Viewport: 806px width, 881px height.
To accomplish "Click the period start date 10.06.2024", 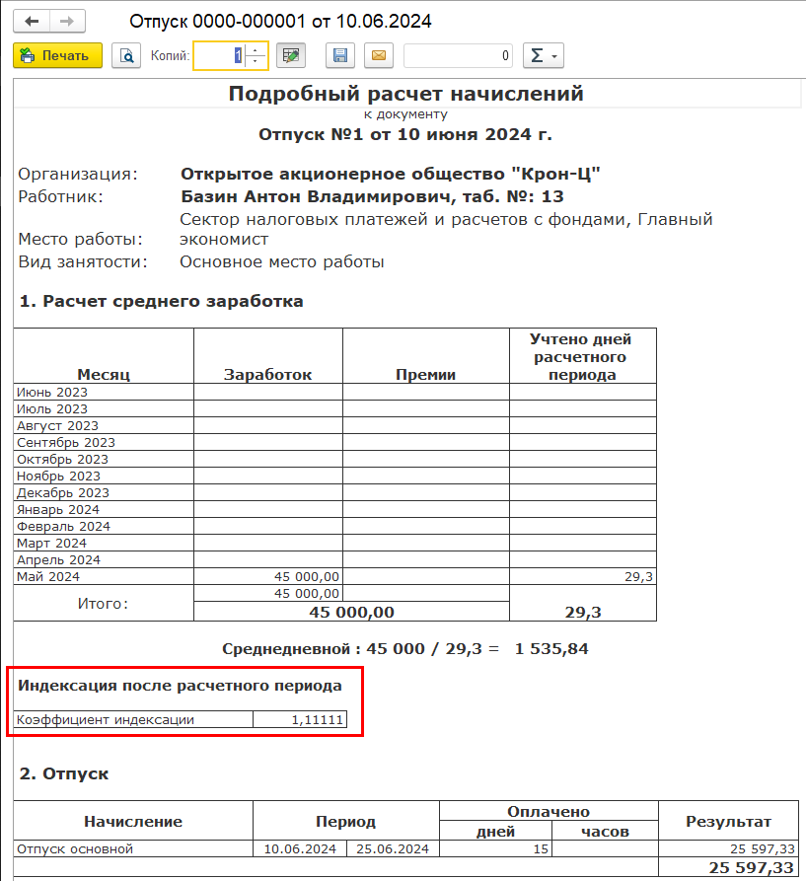I will click(x=300, y=849).
